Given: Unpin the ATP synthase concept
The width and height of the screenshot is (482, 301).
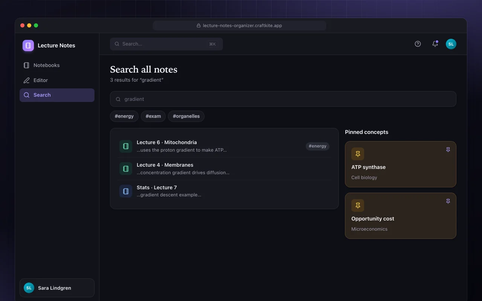Looking at the screenshot, I should pos(448,150).
